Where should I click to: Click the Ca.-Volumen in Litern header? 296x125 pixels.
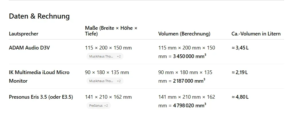pos(256,34)
